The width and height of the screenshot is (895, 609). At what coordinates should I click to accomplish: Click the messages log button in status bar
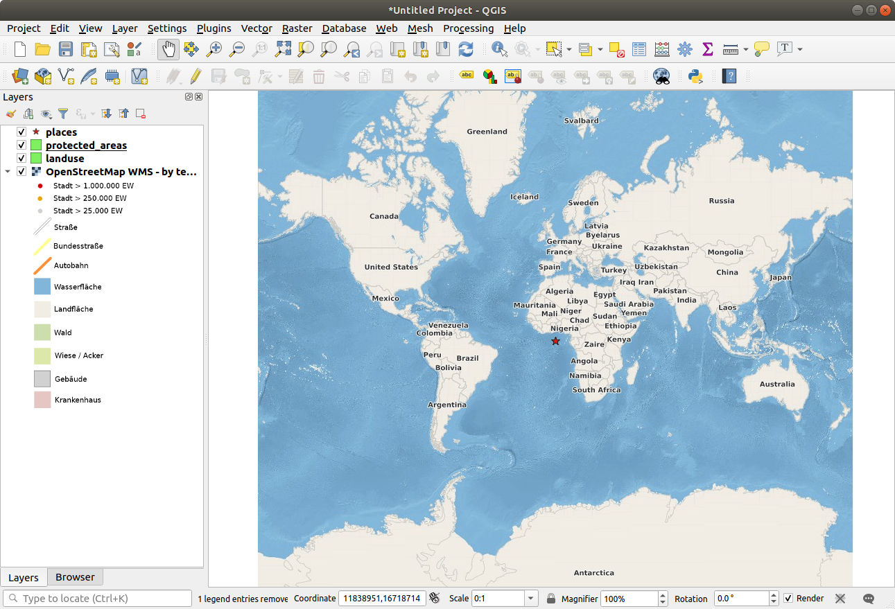(869, 599)
